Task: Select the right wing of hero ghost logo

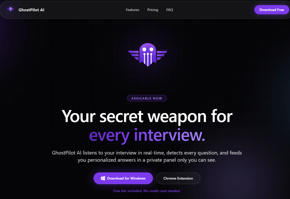Action: tap(162, 55)
